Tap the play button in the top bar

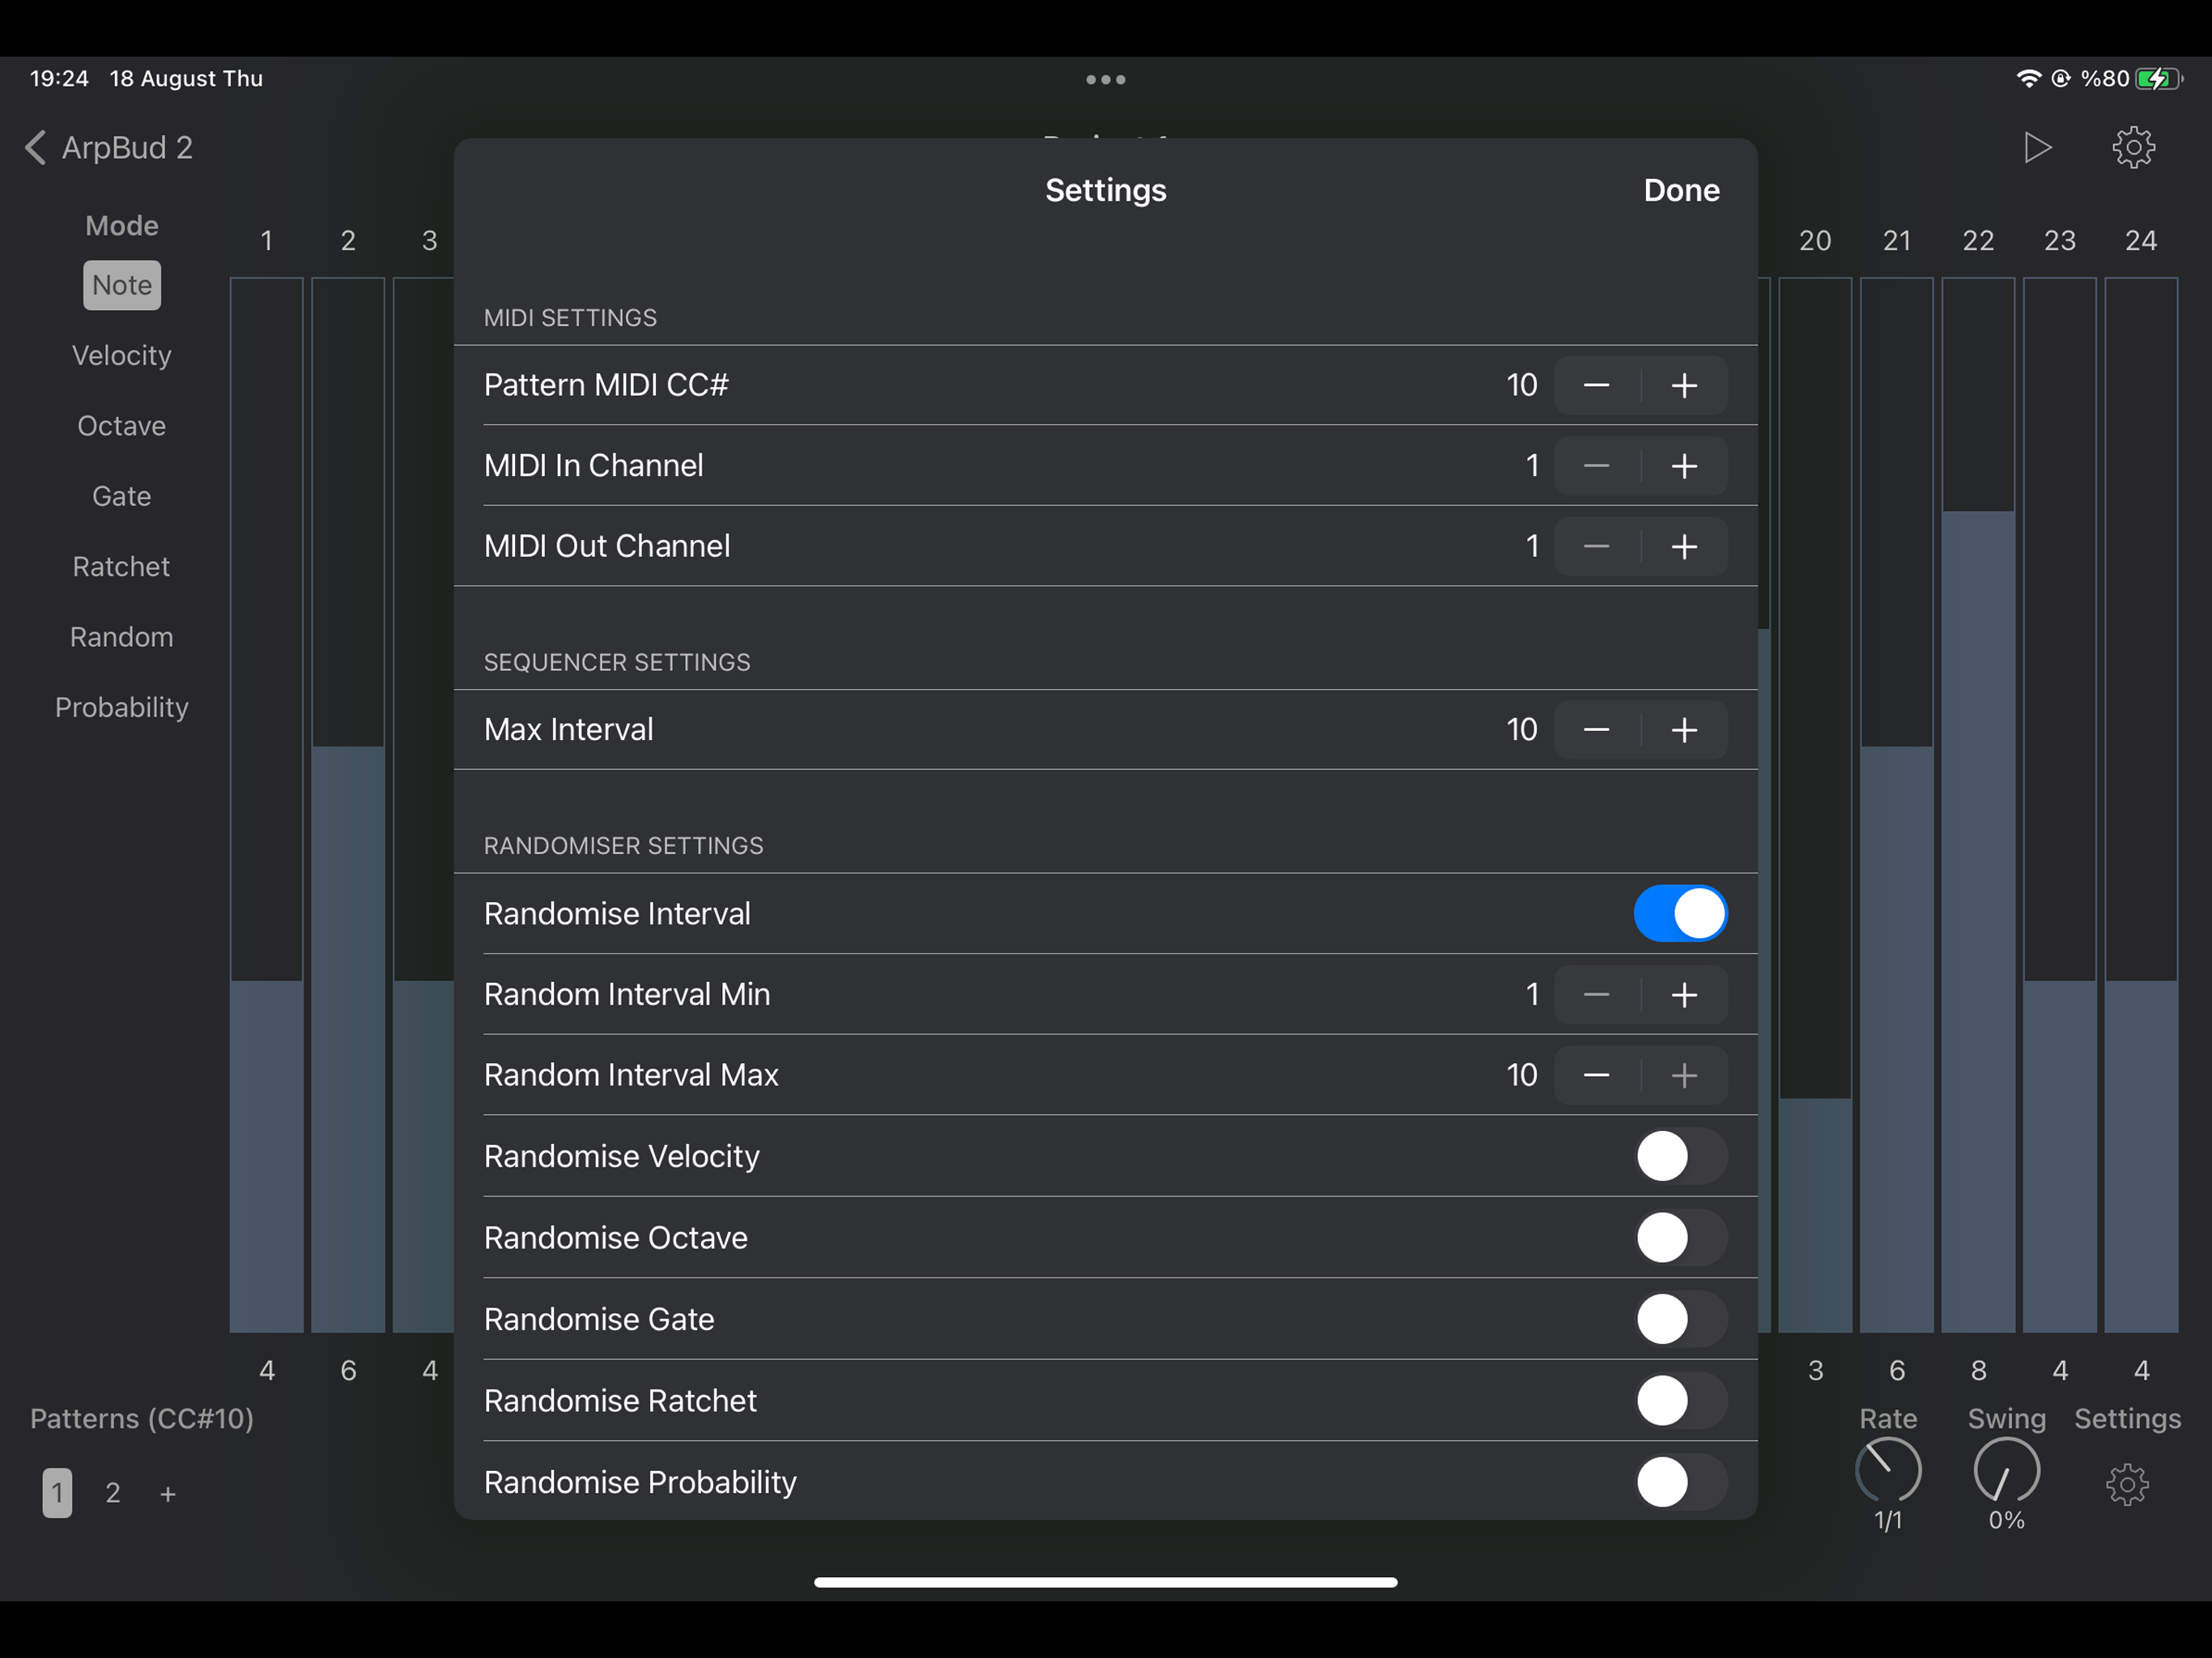[x=2037, y=147]
